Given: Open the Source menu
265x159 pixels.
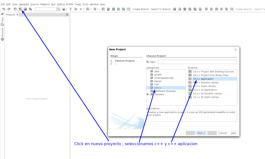Looking at the screenshot, I should (34, 4).
